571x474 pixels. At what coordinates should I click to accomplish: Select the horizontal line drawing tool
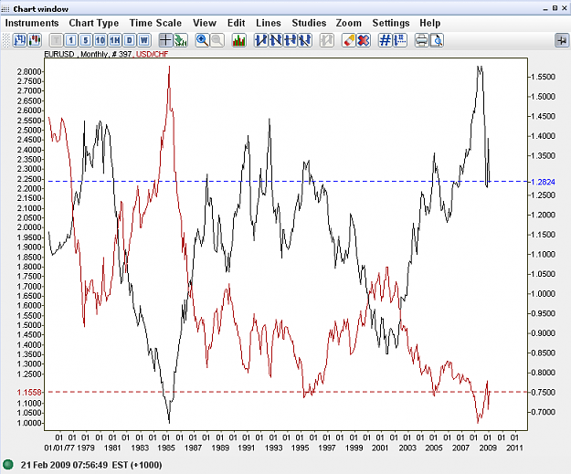click(291, 40)
